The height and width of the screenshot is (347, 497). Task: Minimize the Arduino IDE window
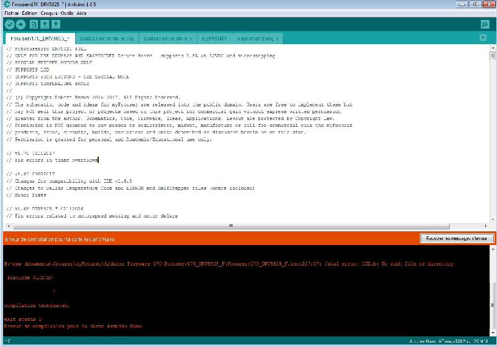462,4
